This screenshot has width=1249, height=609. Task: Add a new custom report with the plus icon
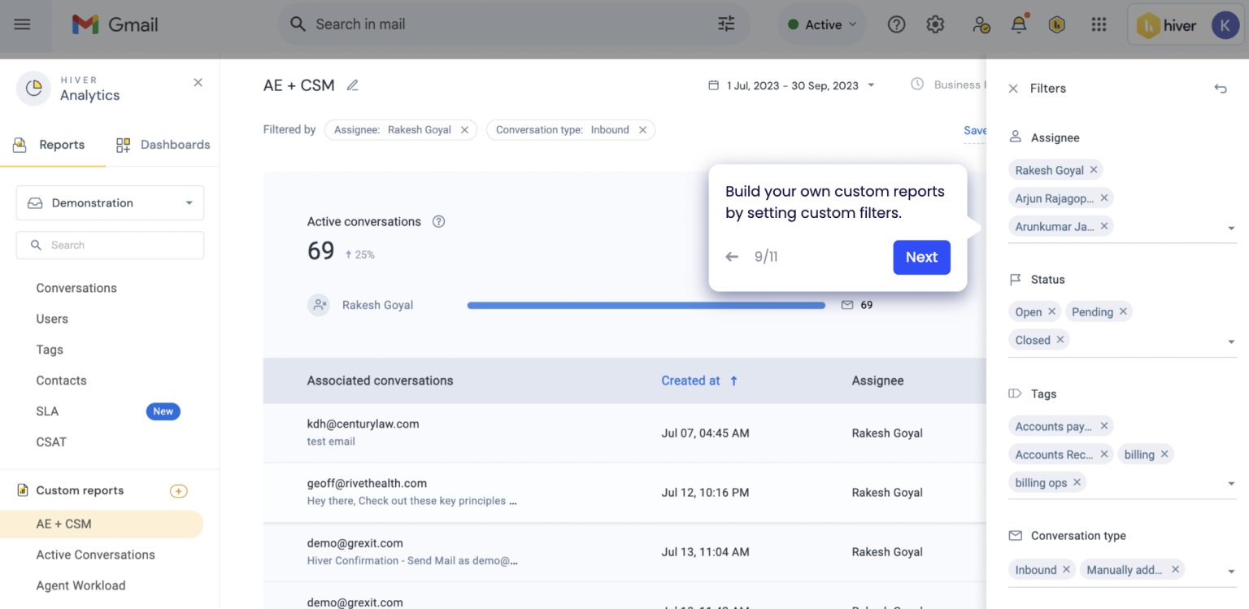coord(178,490)
